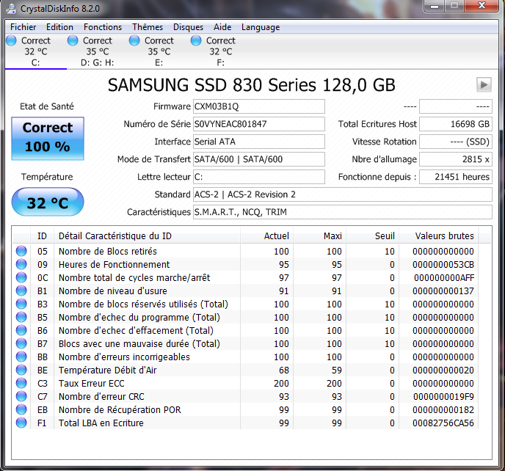Click Nbre d'allumage value 2815 x
Screen dimensions: 505x471
pyautogui.click(x=456, y=159)
